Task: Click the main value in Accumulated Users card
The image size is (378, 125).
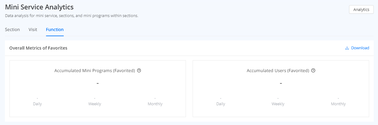Action: tap(281, 83)
